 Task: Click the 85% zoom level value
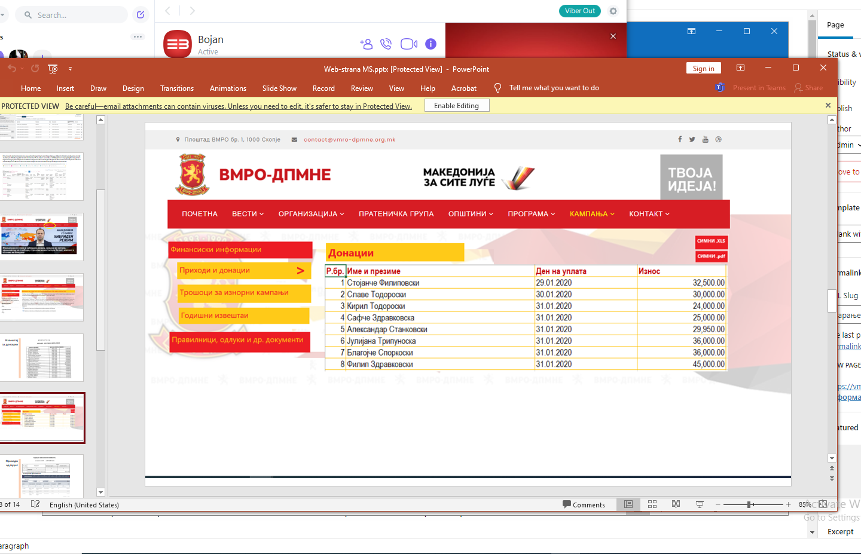(805, 504)
